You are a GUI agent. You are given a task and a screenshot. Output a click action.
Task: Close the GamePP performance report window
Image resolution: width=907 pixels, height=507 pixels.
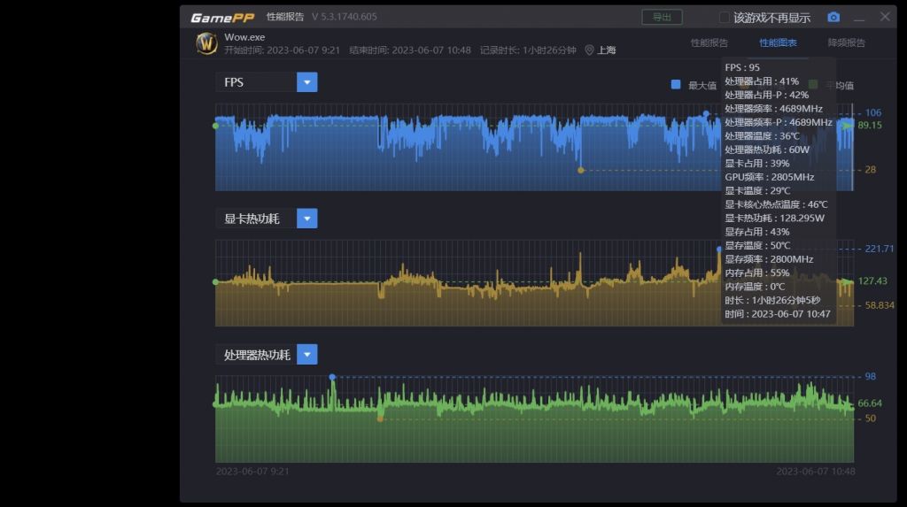[x=885, y=17]
